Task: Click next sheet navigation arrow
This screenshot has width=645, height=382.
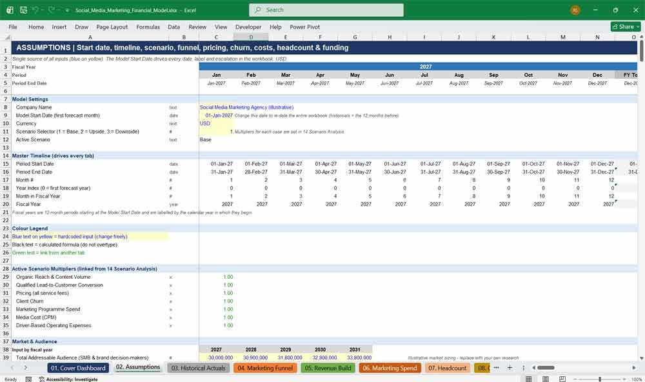Action: (x=26, y=368)
